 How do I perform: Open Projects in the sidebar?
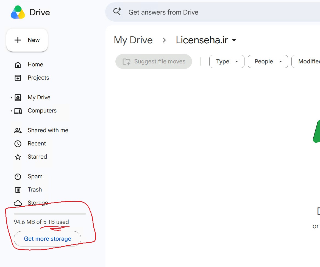pos(38,78)
